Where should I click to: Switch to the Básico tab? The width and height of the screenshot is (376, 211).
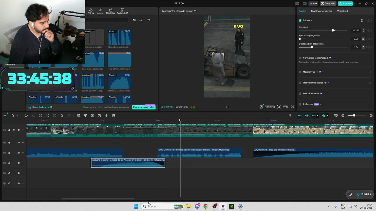pos(302,11)
